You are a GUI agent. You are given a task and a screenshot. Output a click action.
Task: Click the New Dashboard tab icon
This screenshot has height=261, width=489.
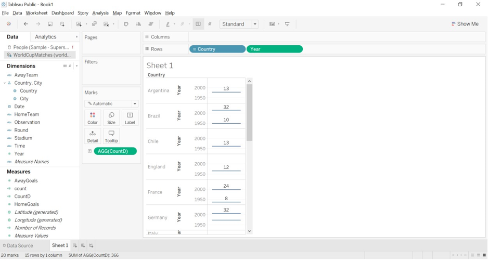click(83, 245)
